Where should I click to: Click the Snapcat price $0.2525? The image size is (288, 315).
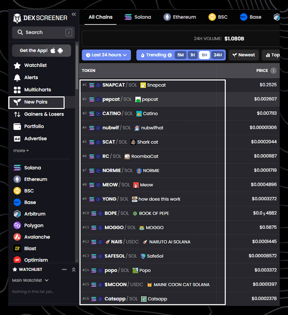click(268, 85)
